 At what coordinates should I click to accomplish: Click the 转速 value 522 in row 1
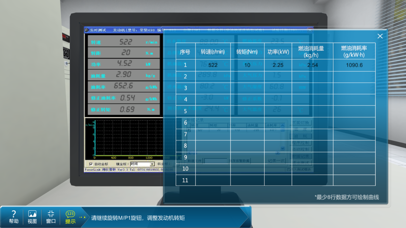[213, 65]
